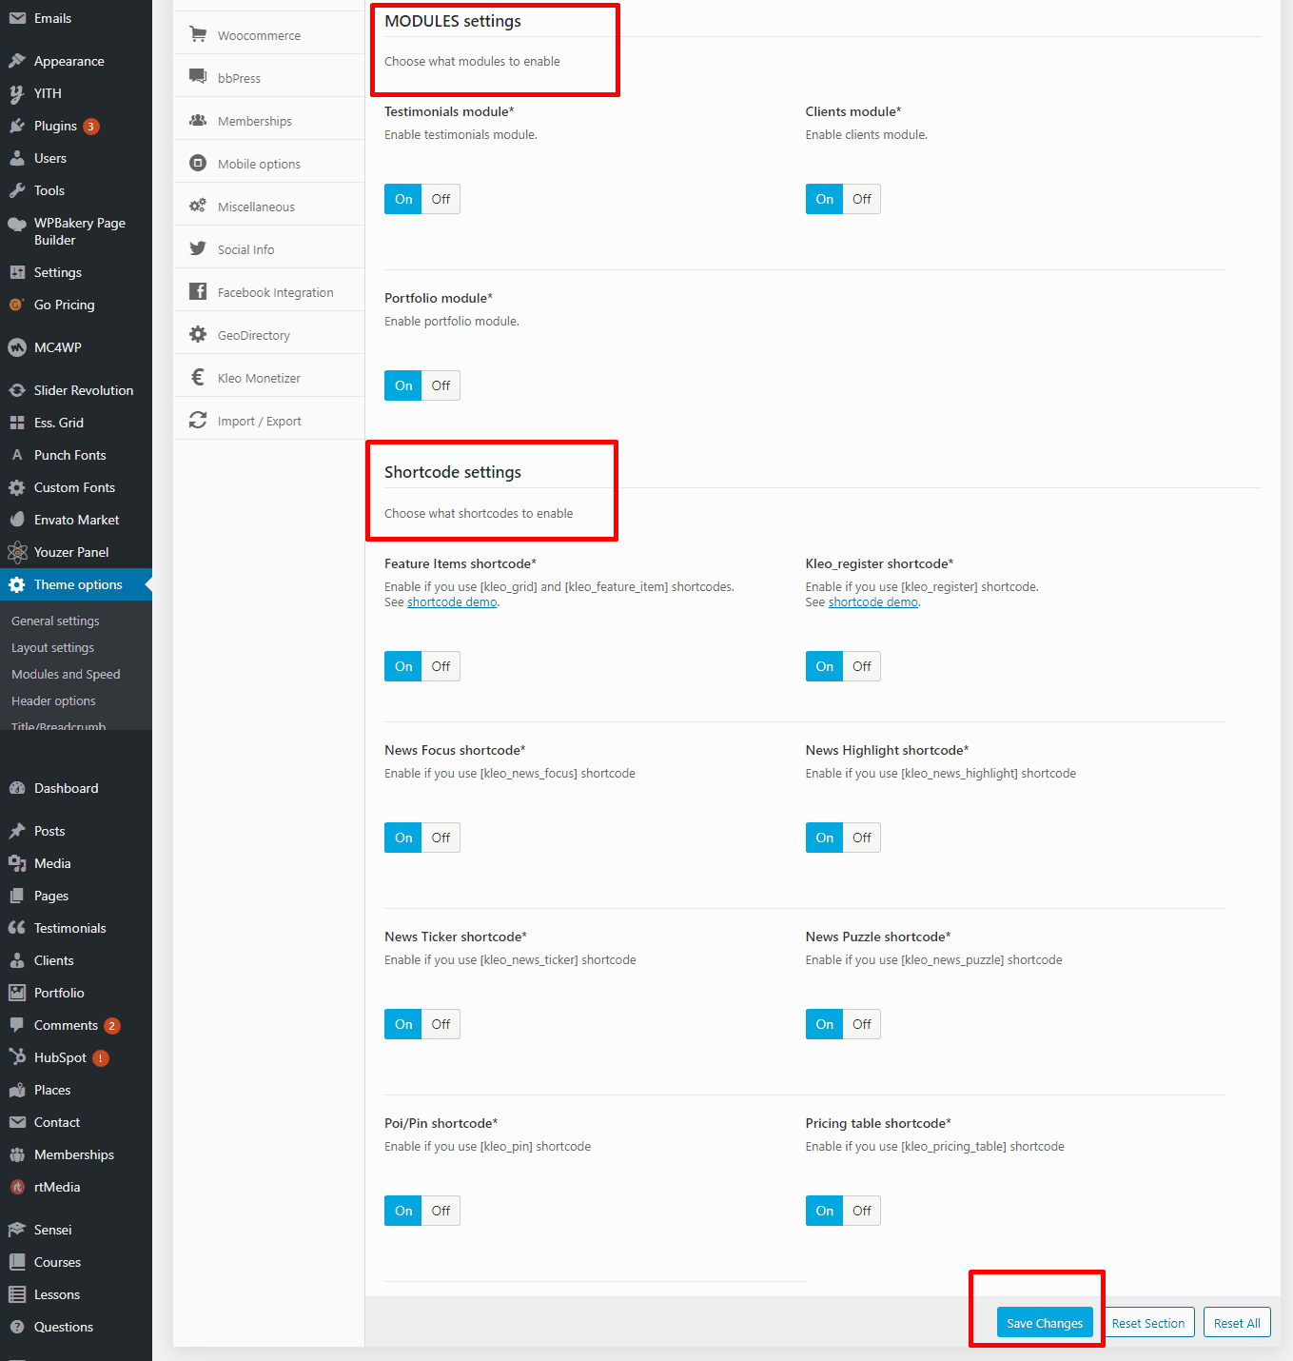Open shortcode demo link under Kleo_register
The height and width of the screenshot is (1361, 1293).
click(873, 602)
